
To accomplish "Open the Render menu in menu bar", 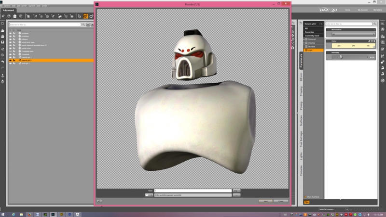I will [x=24, y=6].
